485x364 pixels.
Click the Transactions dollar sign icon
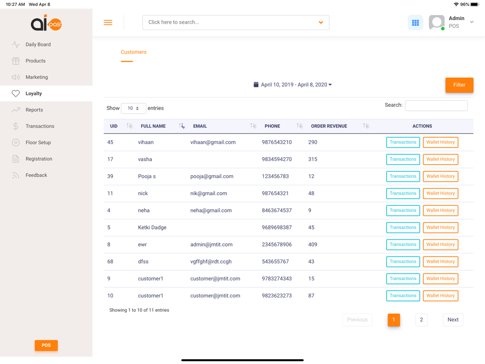pos(16,126)
